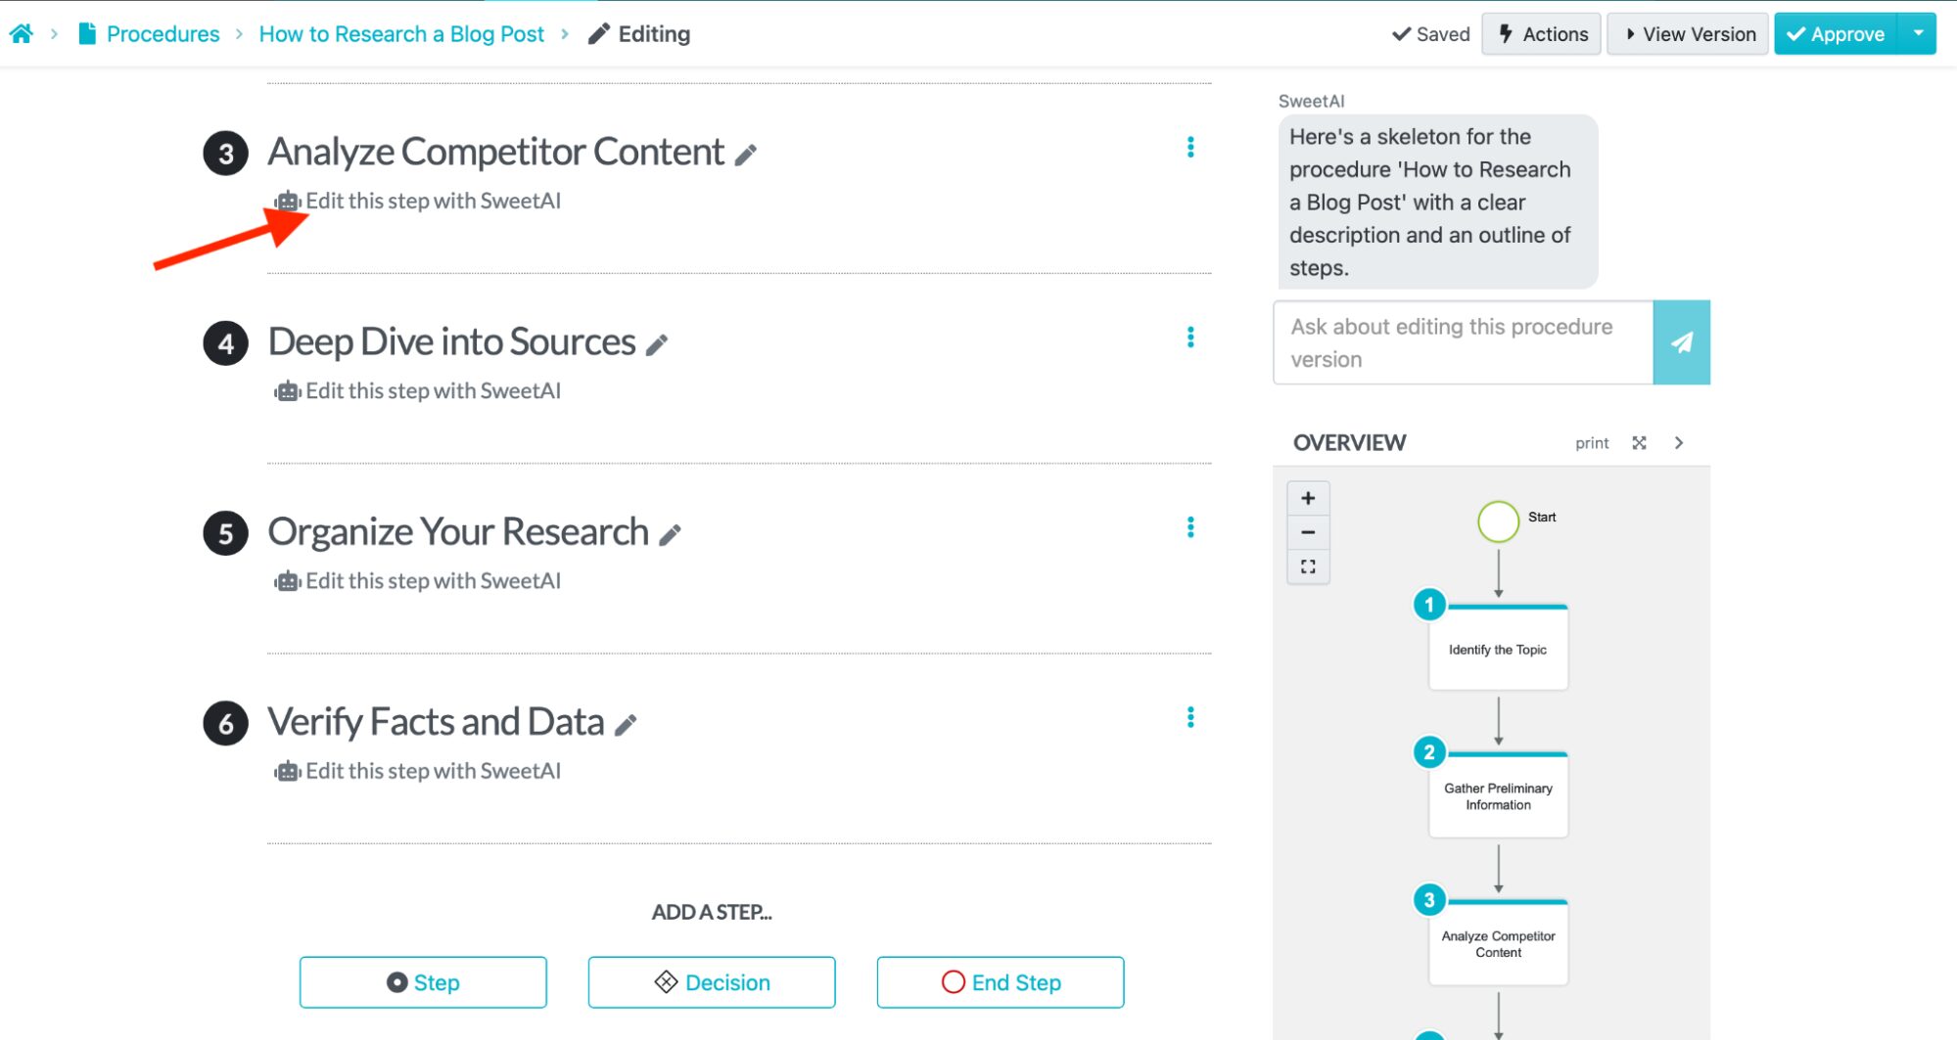Go to the home icon in breadcrumb
Screen dimensions: 1957x1040
(x=21, y=34)
